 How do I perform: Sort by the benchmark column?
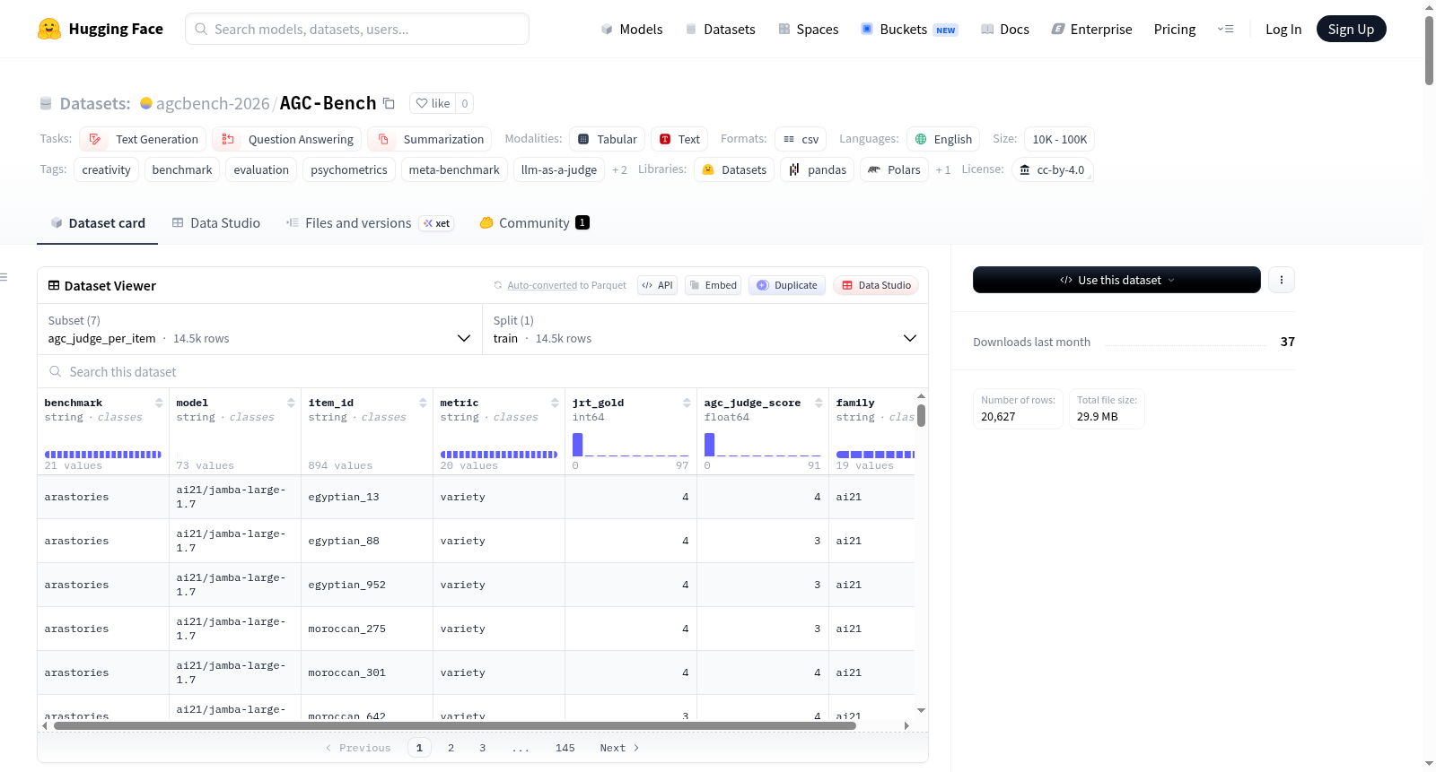(159, 403)
